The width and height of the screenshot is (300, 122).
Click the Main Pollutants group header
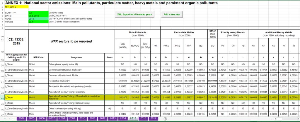(138, 34)
